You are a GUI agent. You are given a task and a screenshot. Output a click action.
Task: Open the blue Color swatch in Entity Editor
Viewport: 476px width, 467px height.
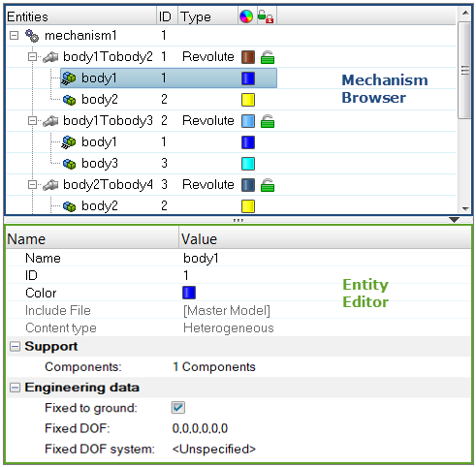[x=189, y=293]
